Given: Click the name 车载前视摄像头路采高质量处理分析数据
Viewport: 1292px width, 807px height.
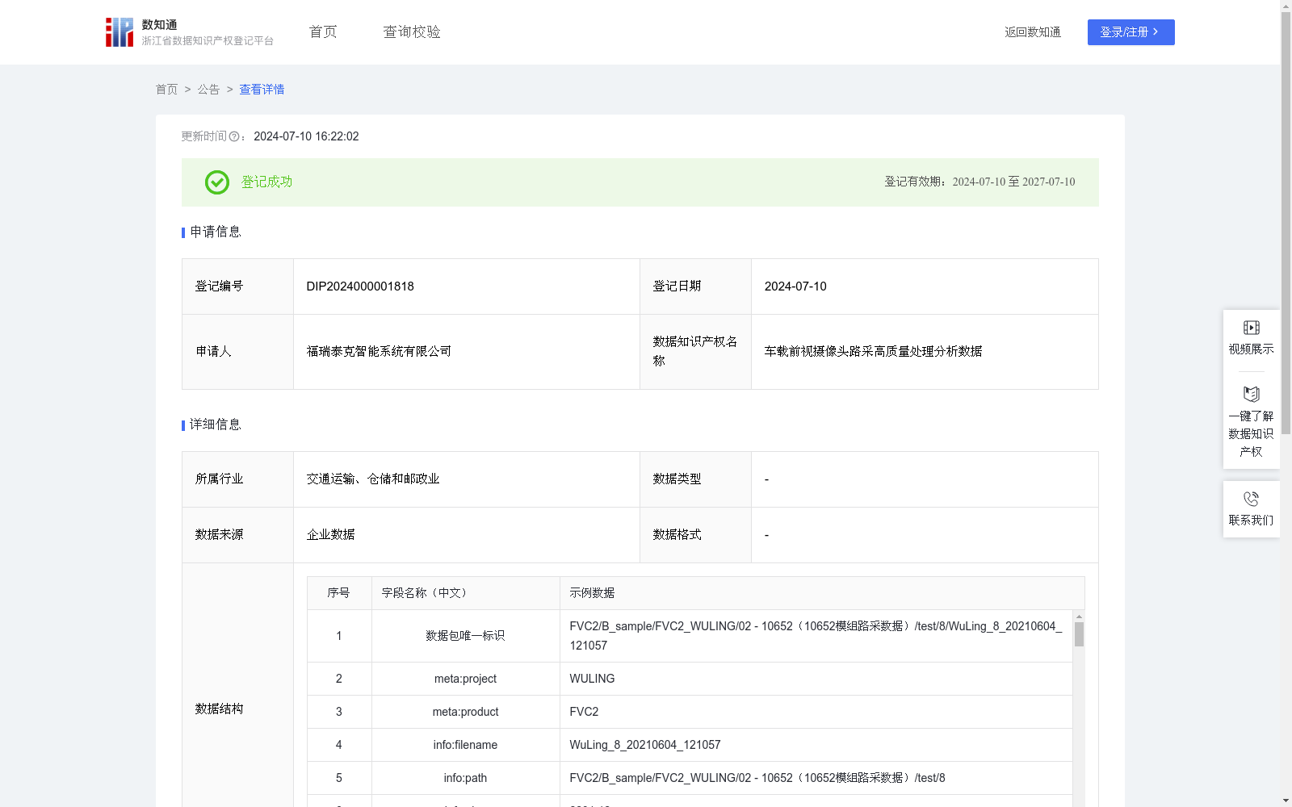Looking at the screenshot, I should tap(873, 352).
